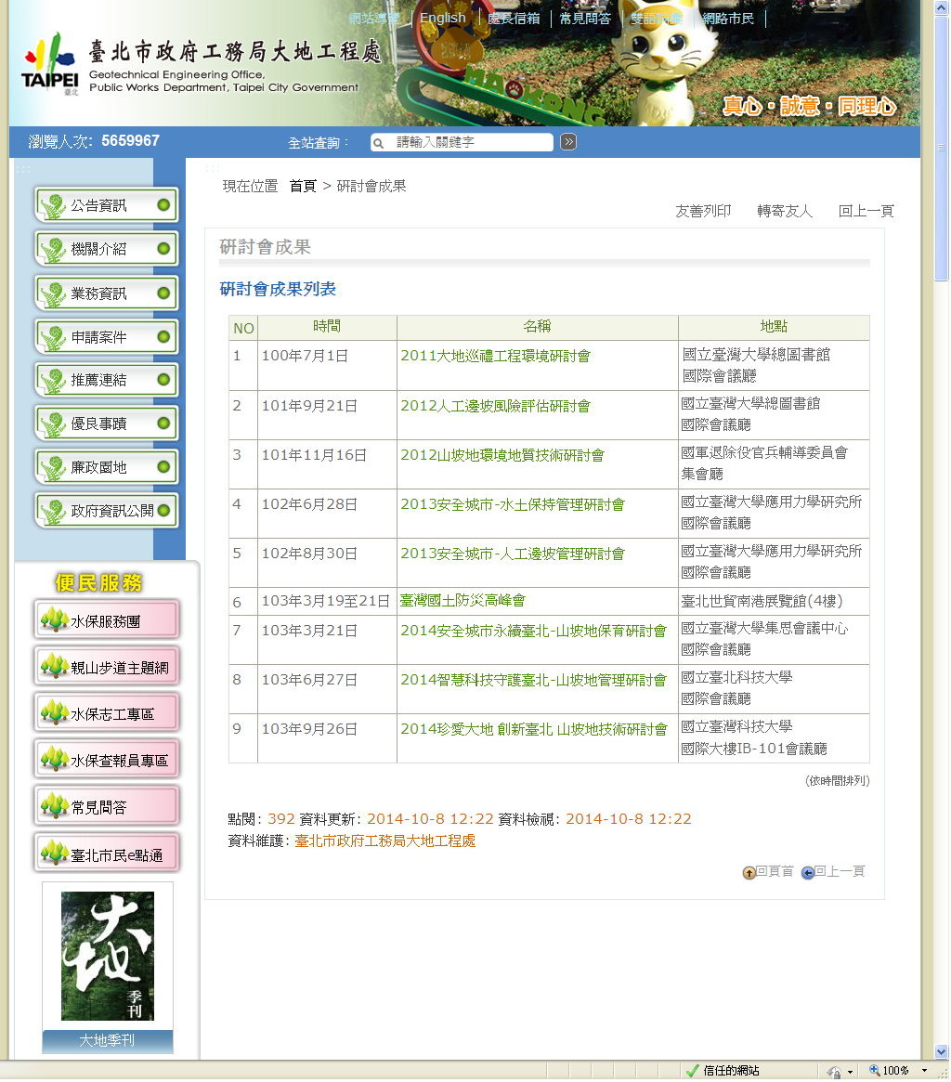
Task: Open 網站導覽 sitemap link
Action: click(374, 19)
